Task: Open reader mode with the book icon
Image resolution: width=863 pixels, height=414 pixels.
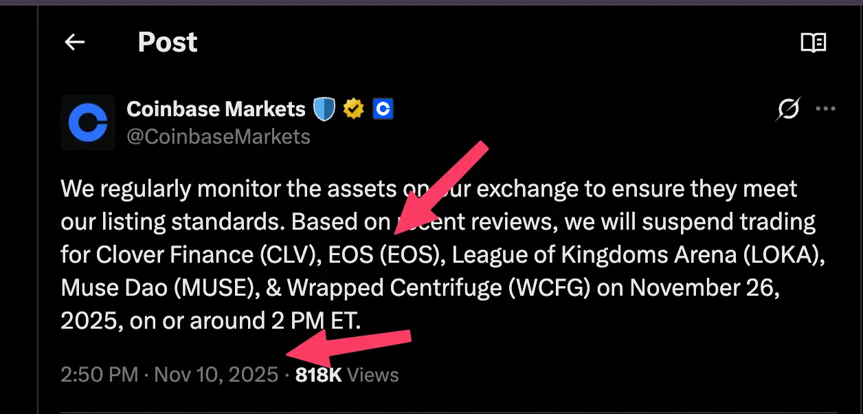Action: [814, 43]
